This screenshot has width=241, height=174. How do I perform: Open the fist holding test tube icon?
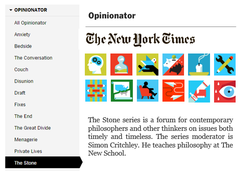point(199,91)
